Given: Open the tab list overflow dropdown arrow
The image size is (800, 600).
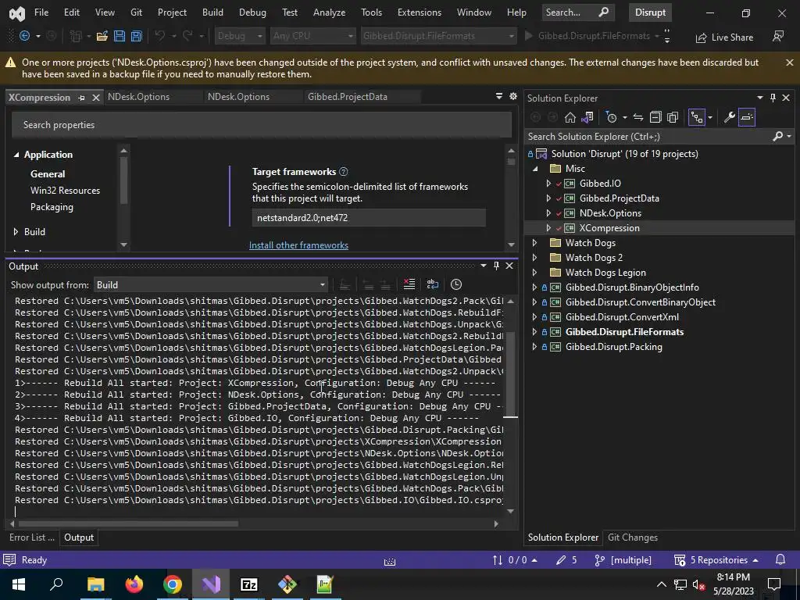Looking at the screenshot, I should (499, 96).
